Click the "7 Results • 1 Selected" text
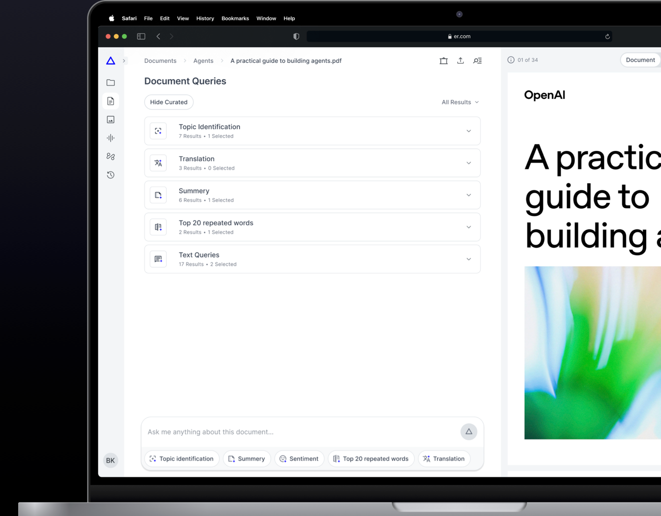This screenshot has height=516, width=661. pyautogui.click(x=206, y=136)
